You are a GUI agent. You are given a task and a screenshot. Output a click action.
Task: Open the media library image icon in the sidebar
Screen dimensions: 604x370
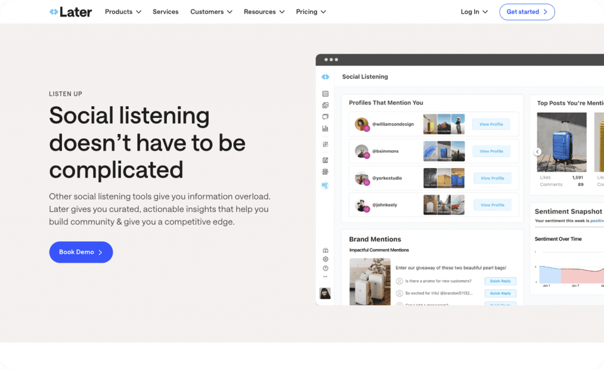click(326, 105)
